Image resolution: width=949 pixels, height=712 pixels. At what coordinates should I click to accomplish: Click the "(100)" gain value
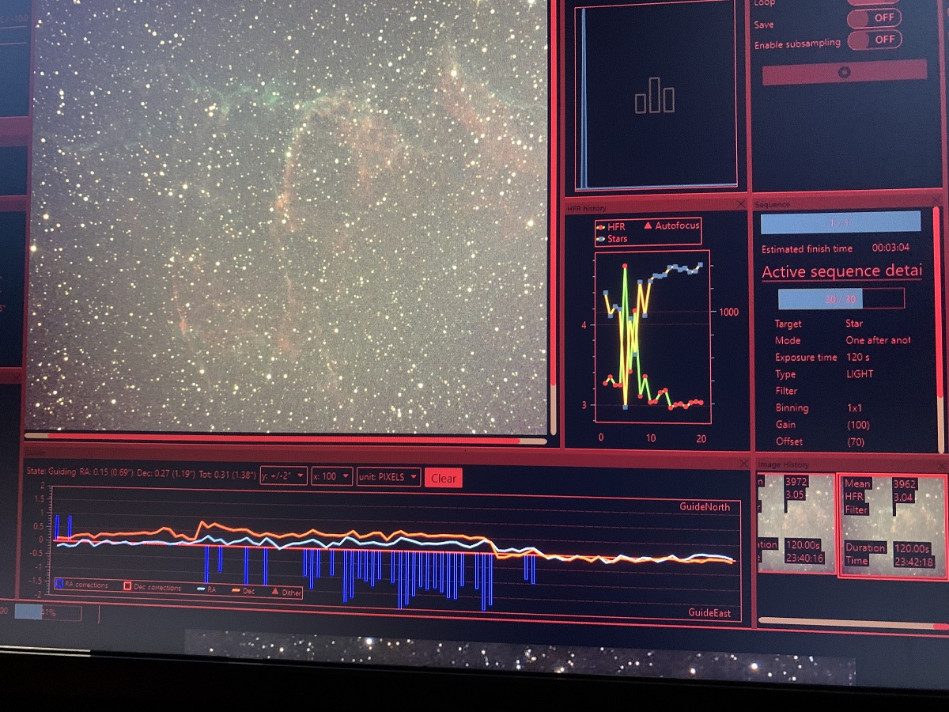859,425
